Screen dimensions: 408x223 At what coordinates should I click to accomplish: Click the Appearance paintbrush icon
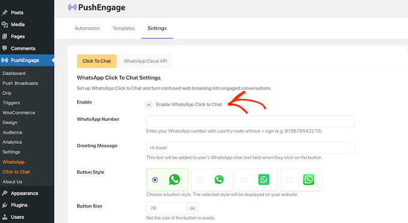point(4,193)
